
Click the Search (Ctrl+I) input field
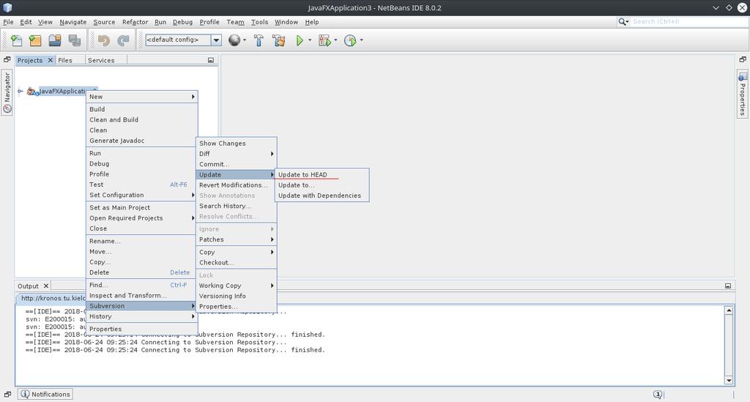tap(688, 21)
